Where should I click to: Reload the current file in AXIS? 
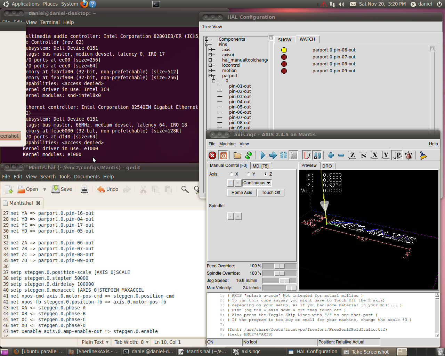coord(249,155)
